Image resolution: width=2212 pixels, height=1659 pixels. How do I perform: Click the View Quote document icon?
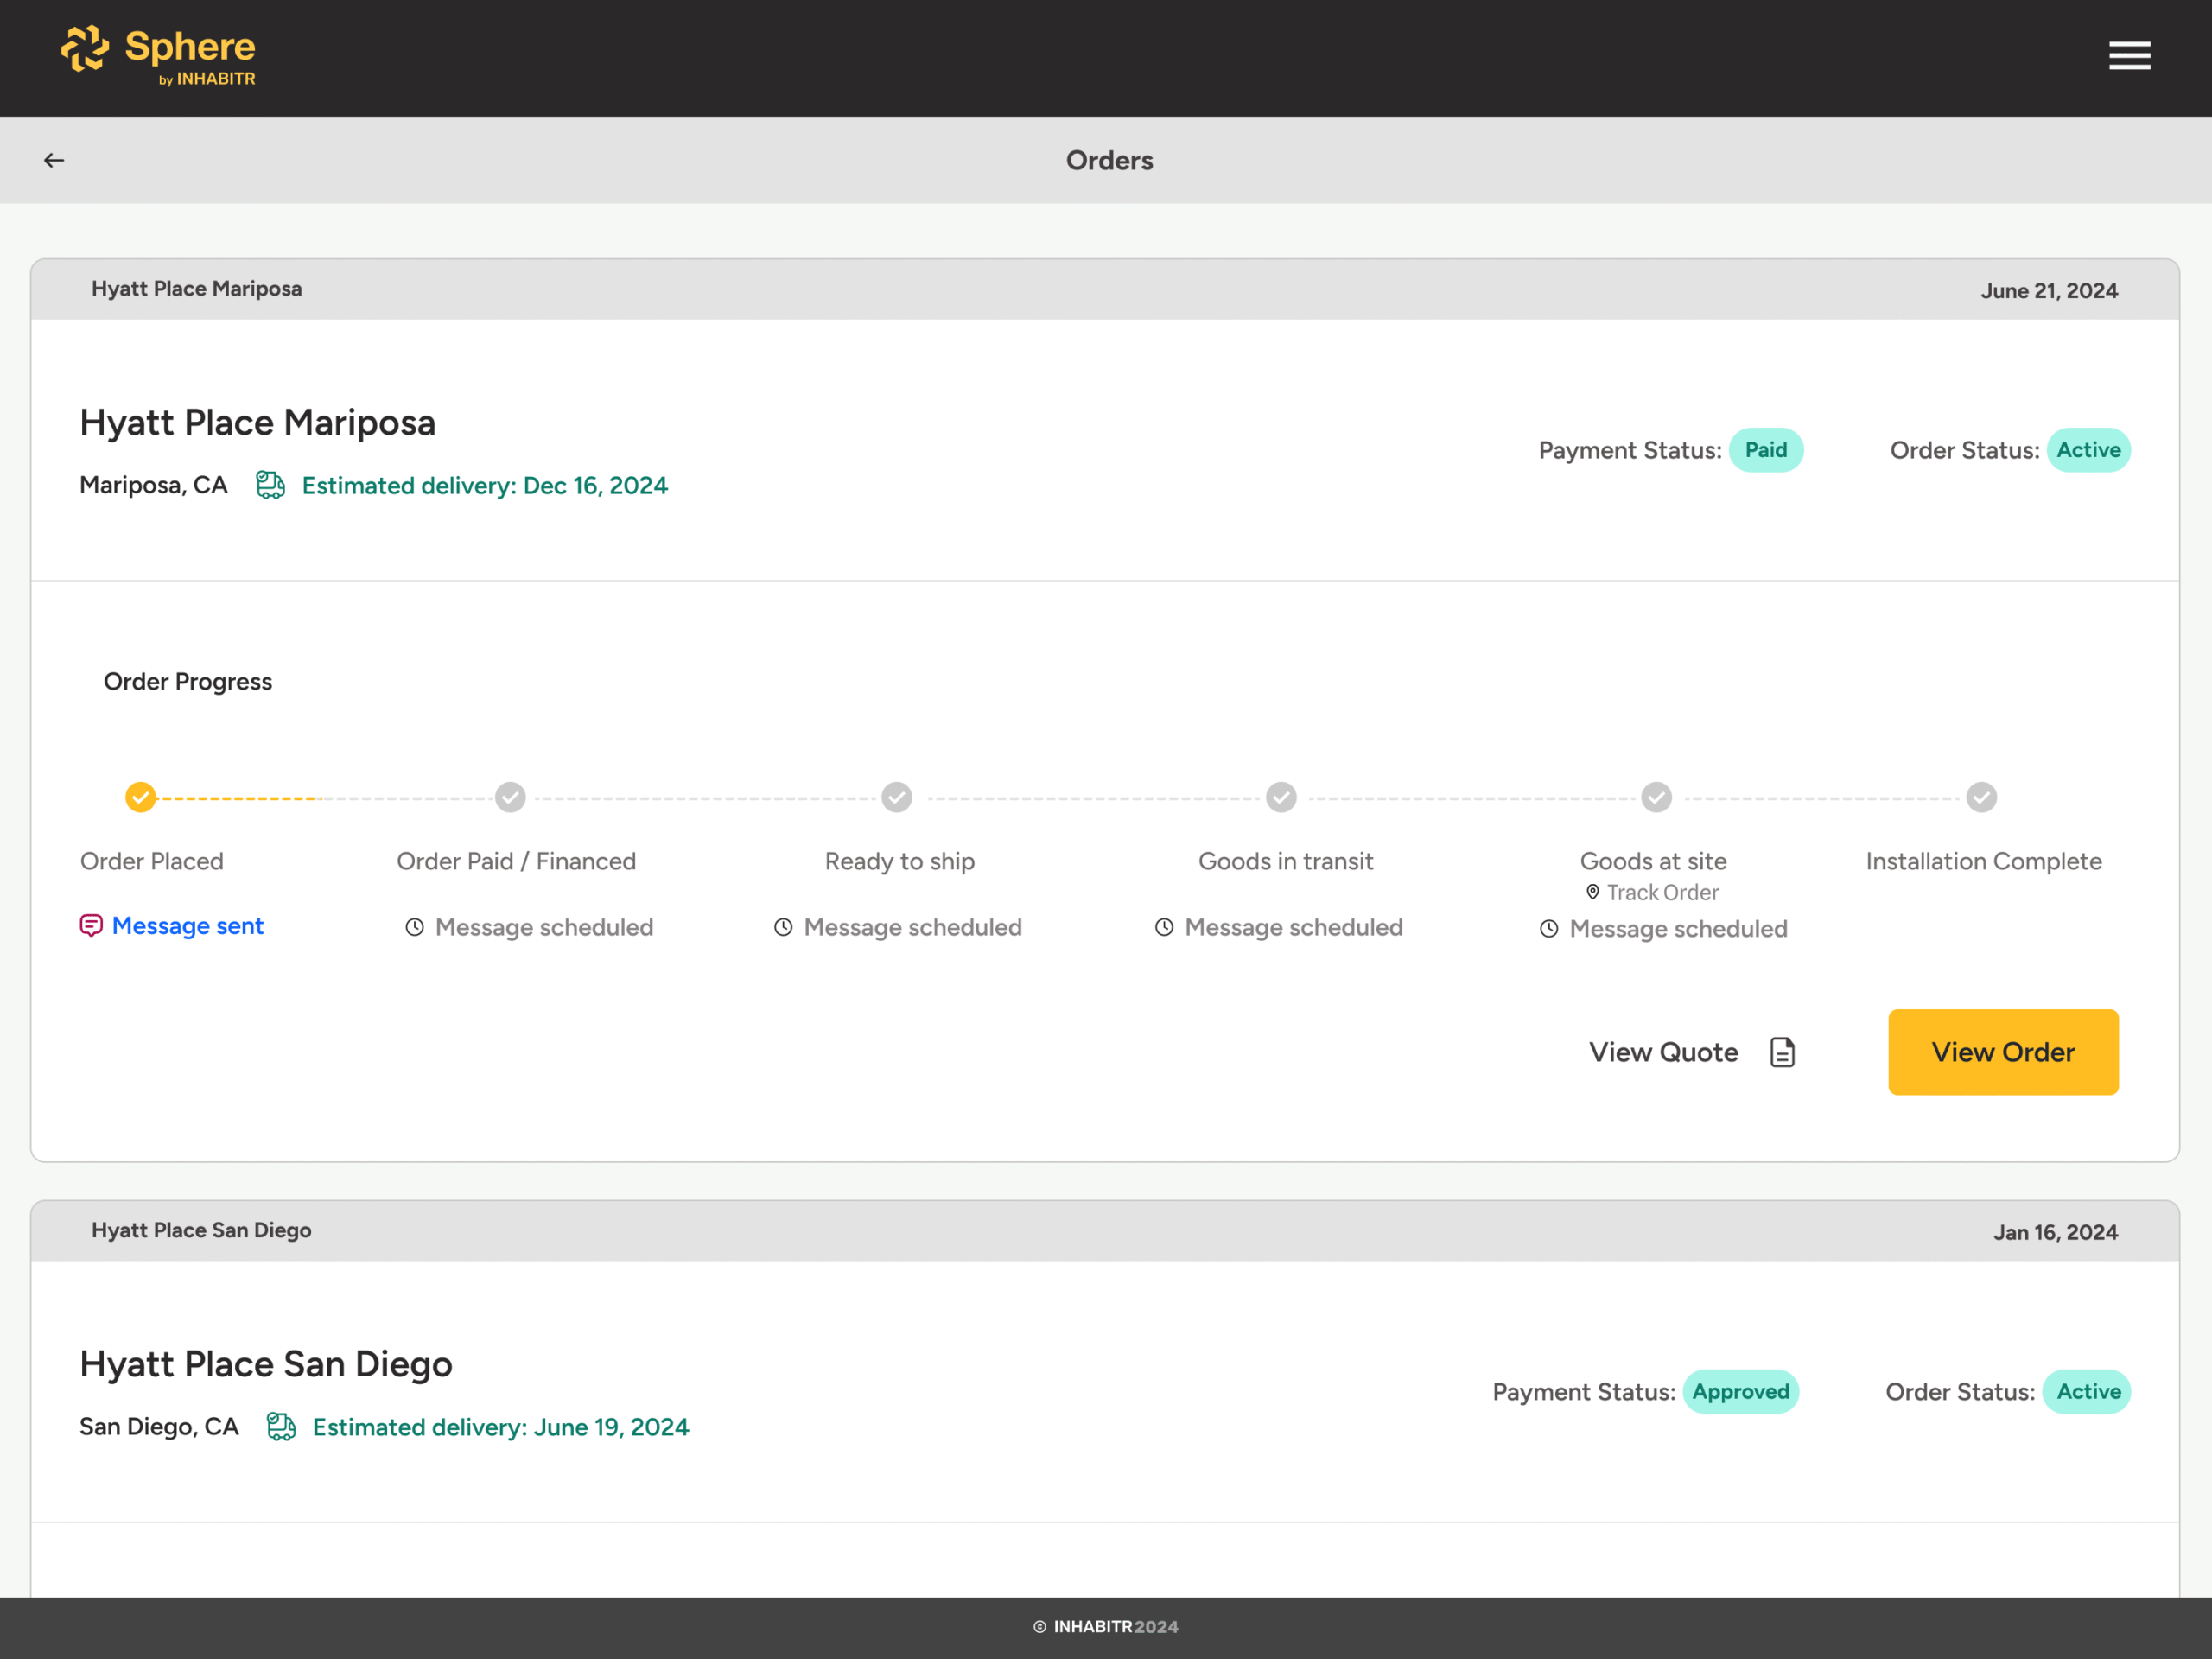coord(1782,1052)
